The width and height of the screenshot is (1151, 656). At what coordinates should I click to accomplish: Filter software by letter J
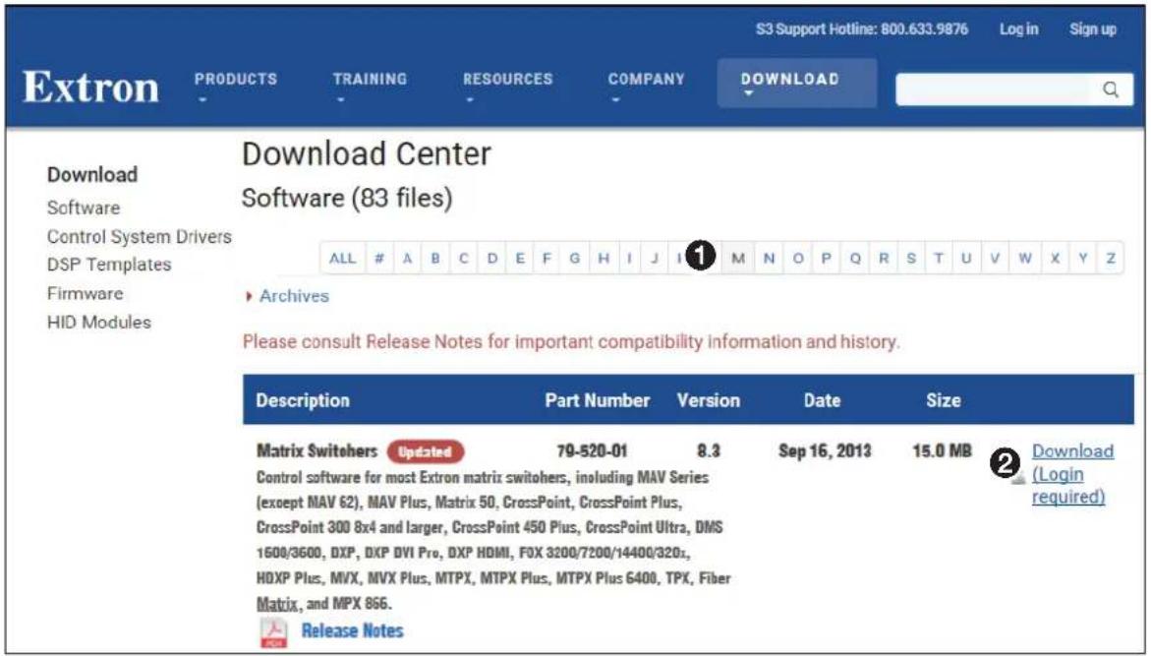point(655,259)
